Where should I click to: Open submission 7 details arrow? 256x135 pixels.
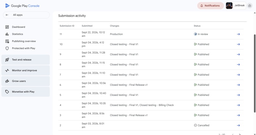pos(238,75)
